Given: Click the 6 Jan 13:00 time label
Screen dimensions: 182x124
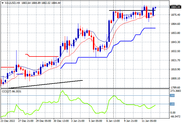Looking at the screenshot, I should pos(113,121).
